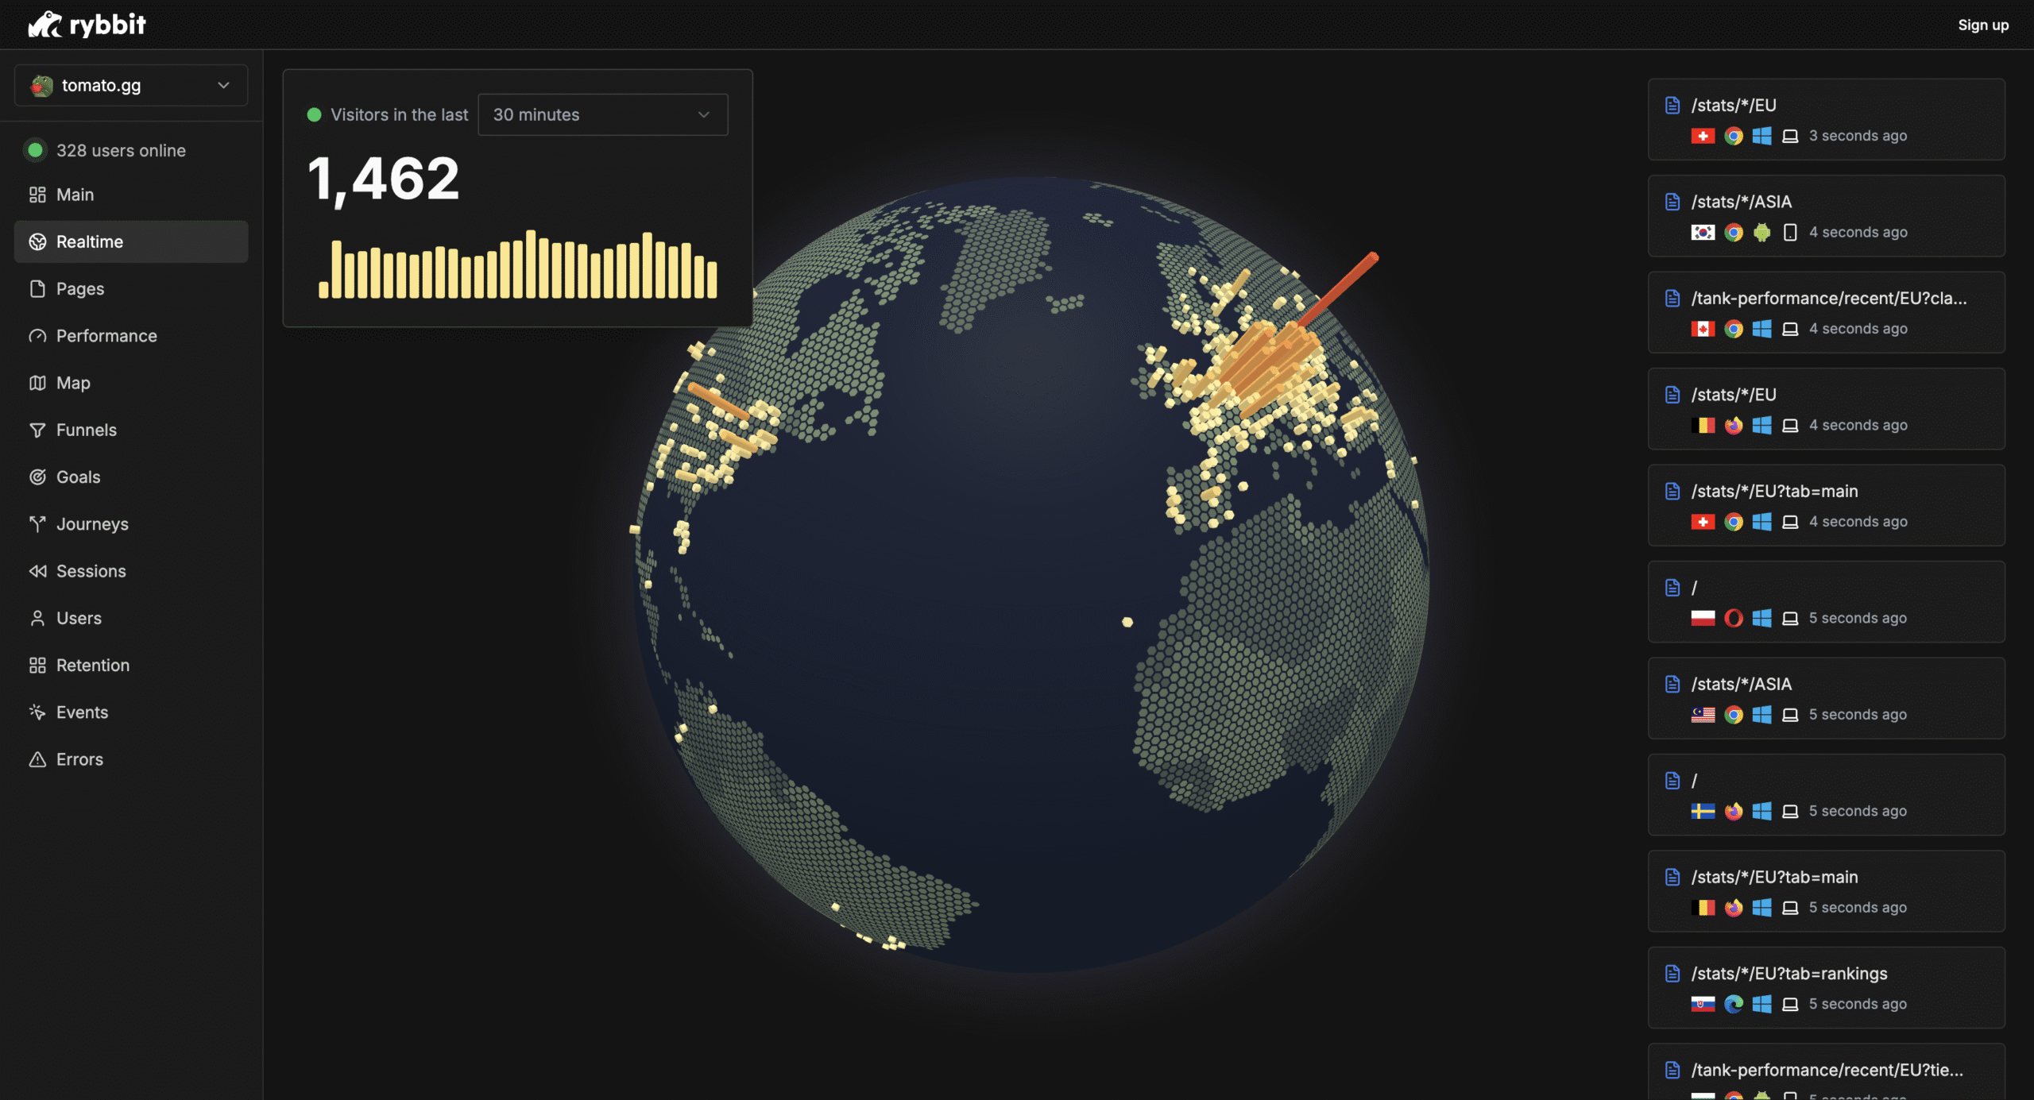The height and width of the screenshot is (1100, 2034).
Task: Click the Retention grid icon
Action: (37, 666)
